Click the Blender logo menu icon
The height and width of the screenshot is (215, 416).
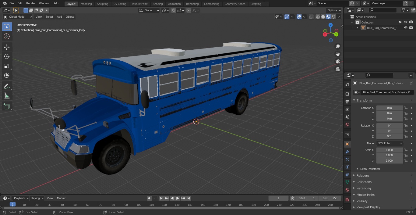click(5, 3)
